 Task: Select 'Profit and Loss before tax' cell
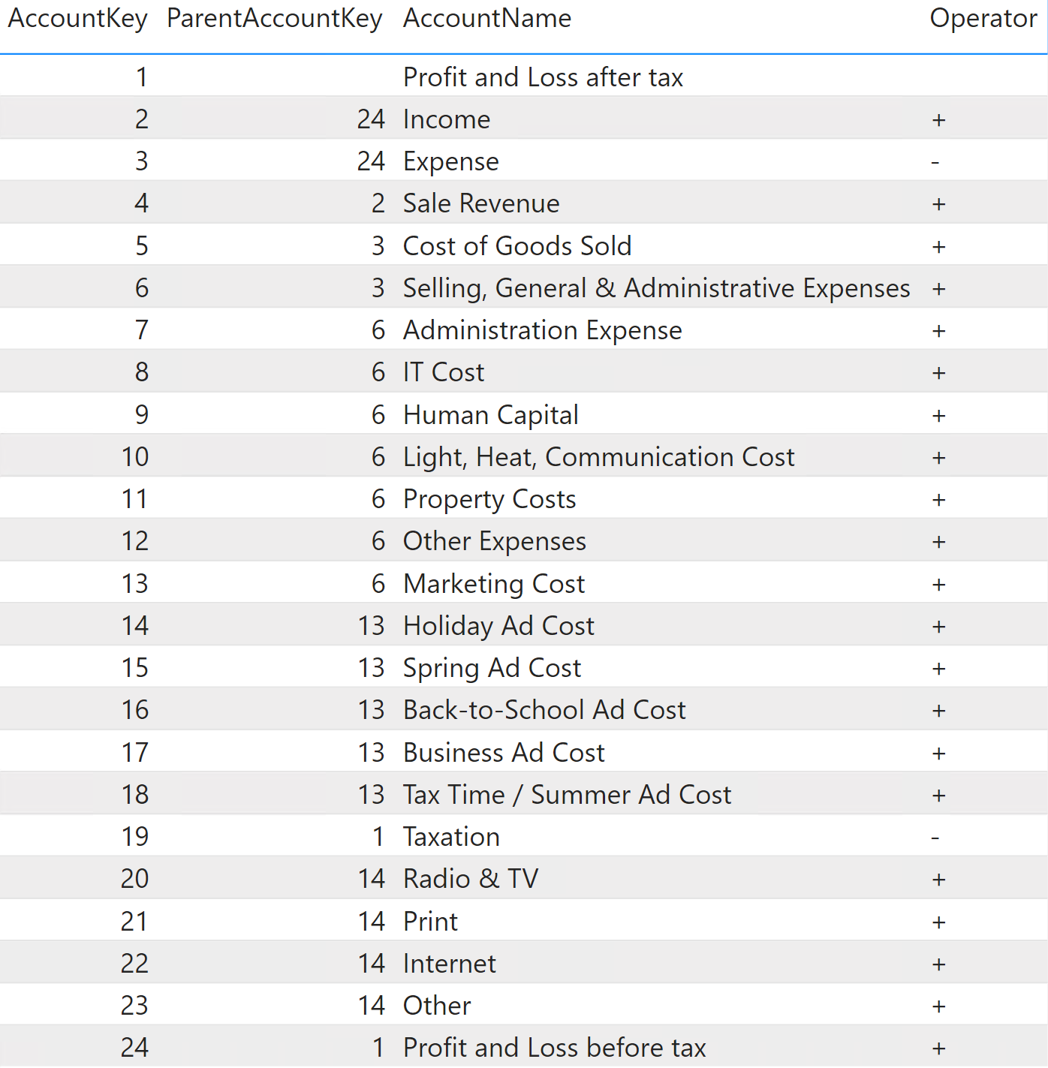[x=554, y=1048]
